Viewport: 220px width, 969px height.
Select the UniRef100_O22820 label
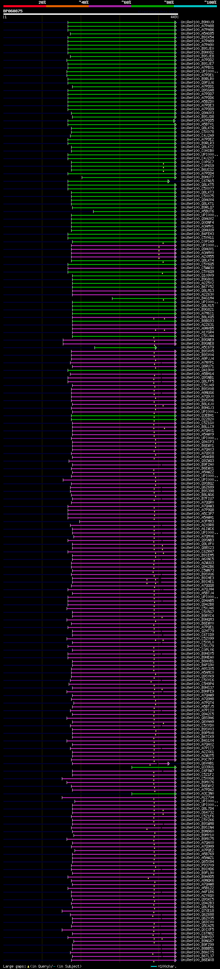197,419
